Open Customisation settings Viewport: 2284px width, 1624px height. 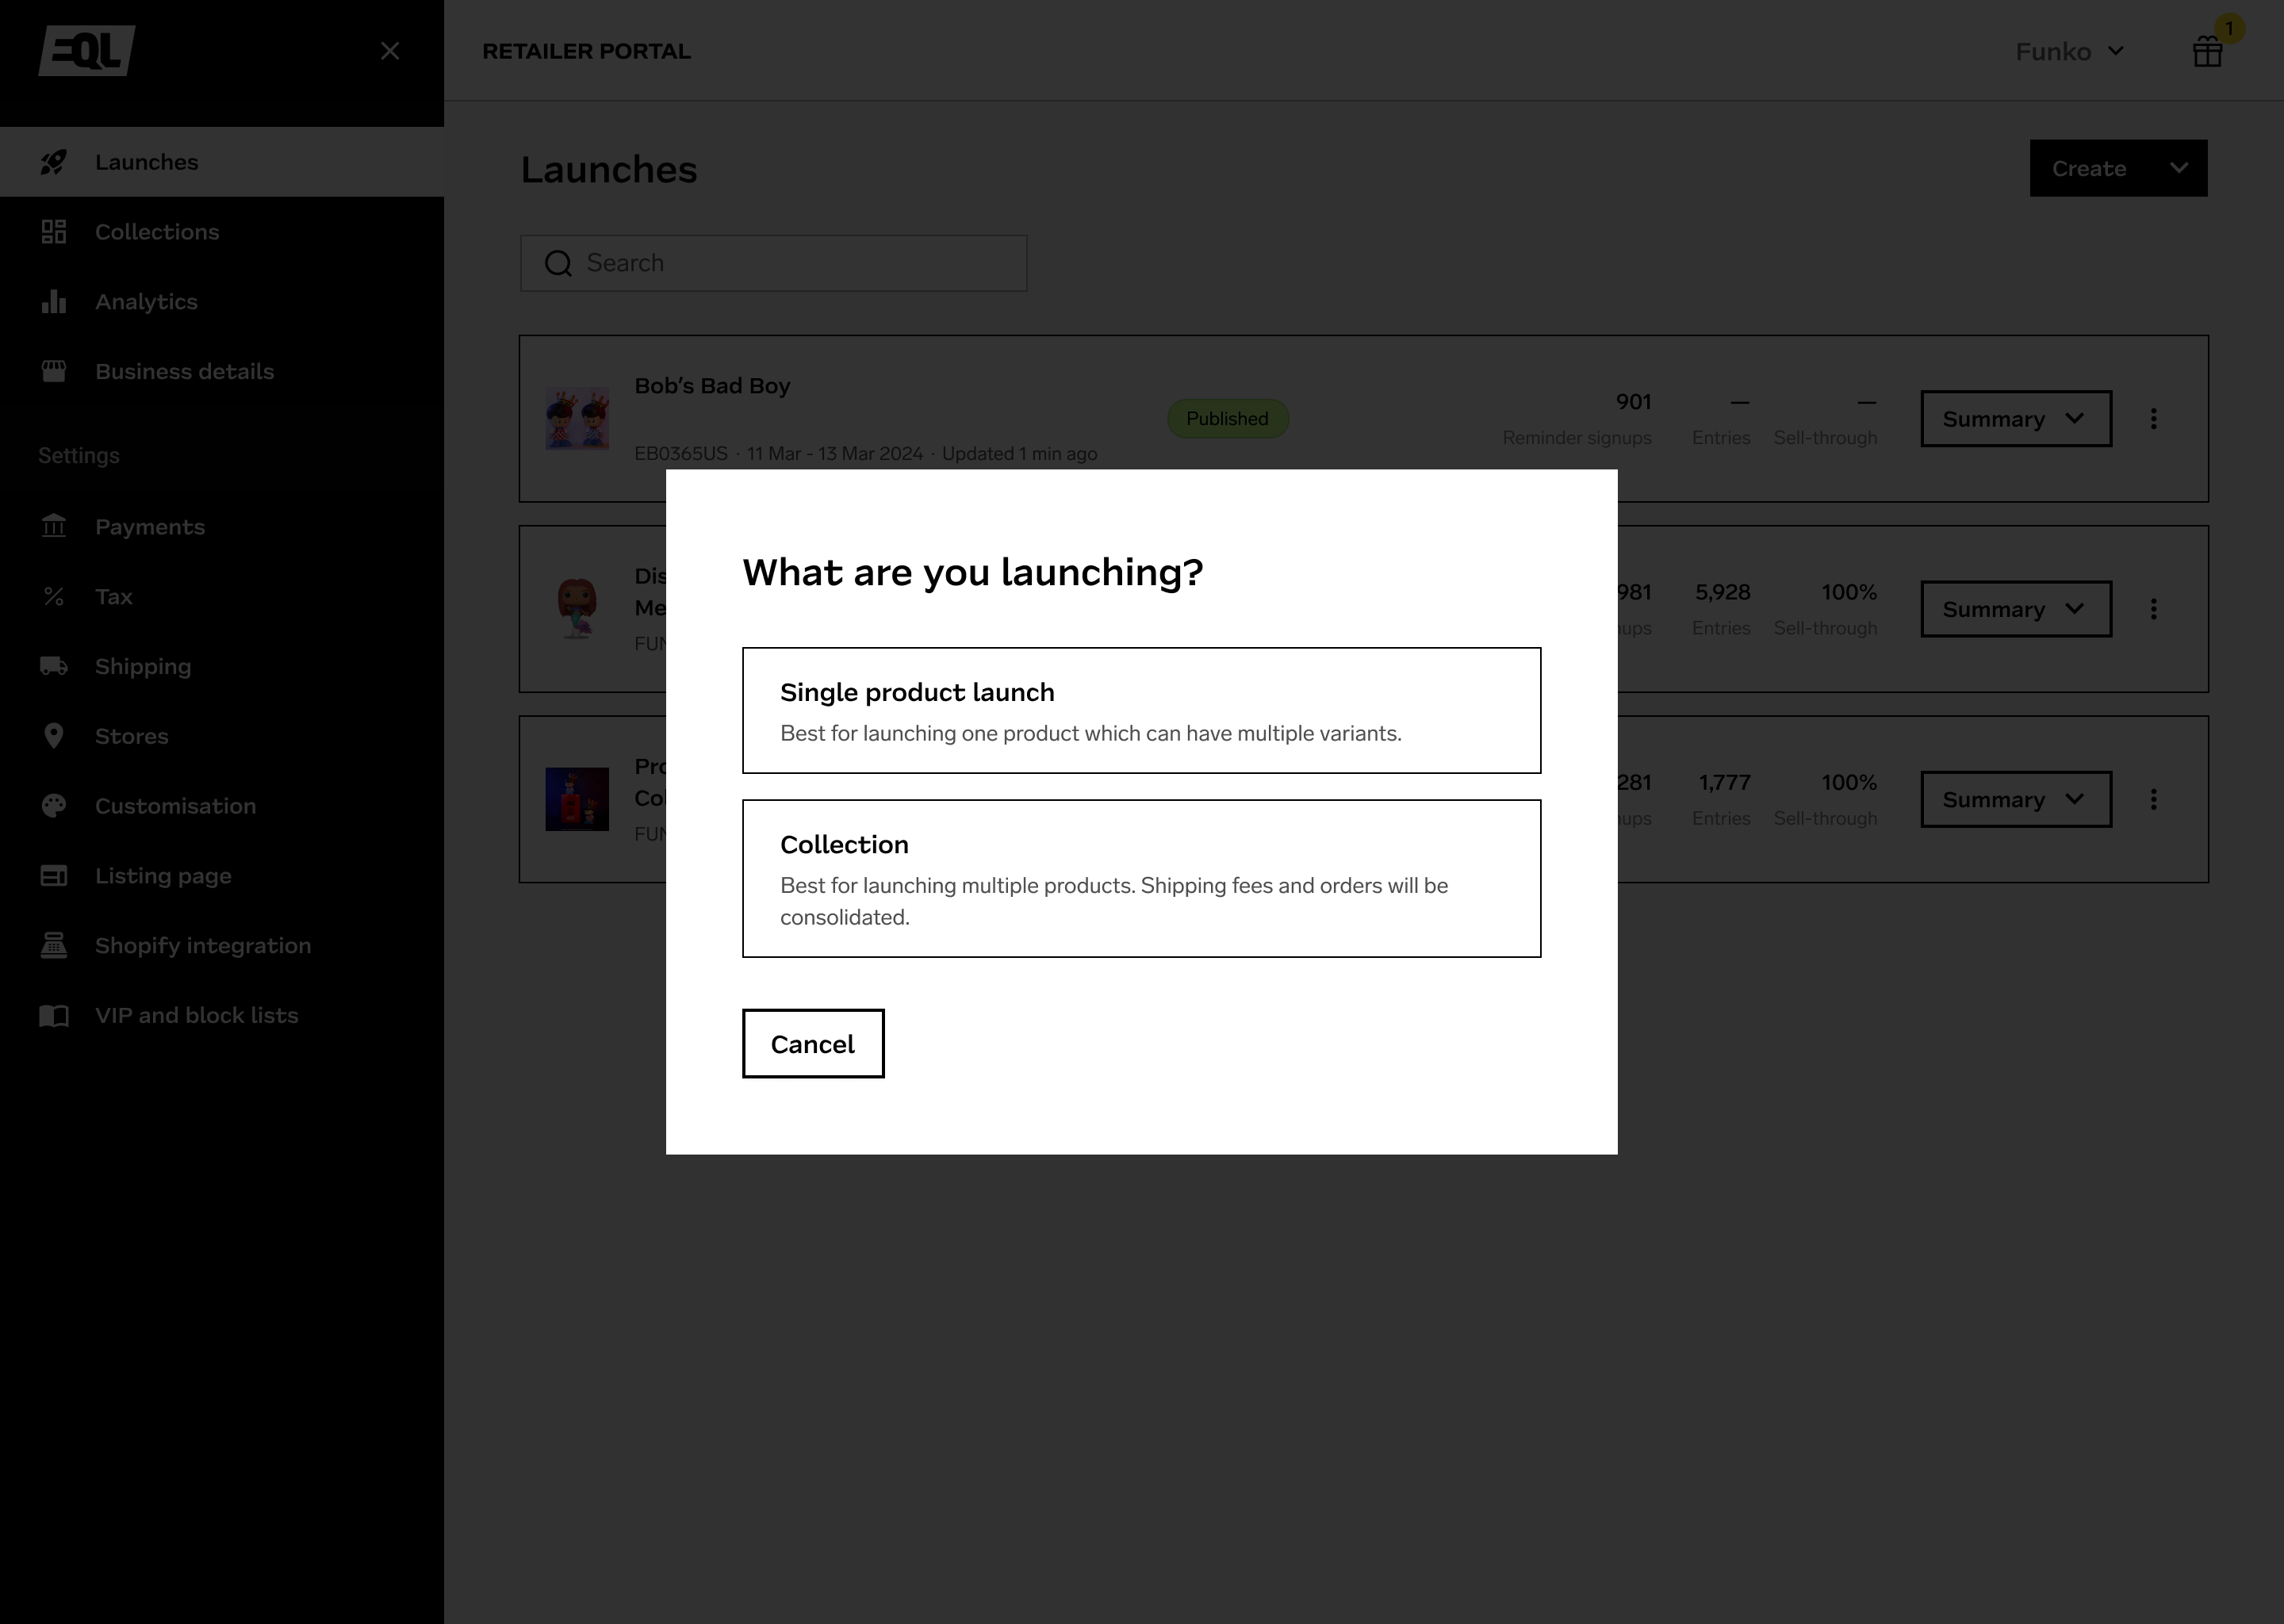(x=222, y=806)
